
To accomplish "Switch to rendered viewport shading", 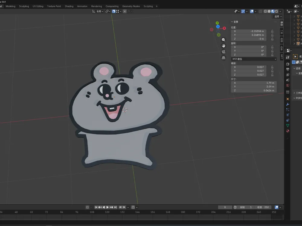I will (277, 11).
